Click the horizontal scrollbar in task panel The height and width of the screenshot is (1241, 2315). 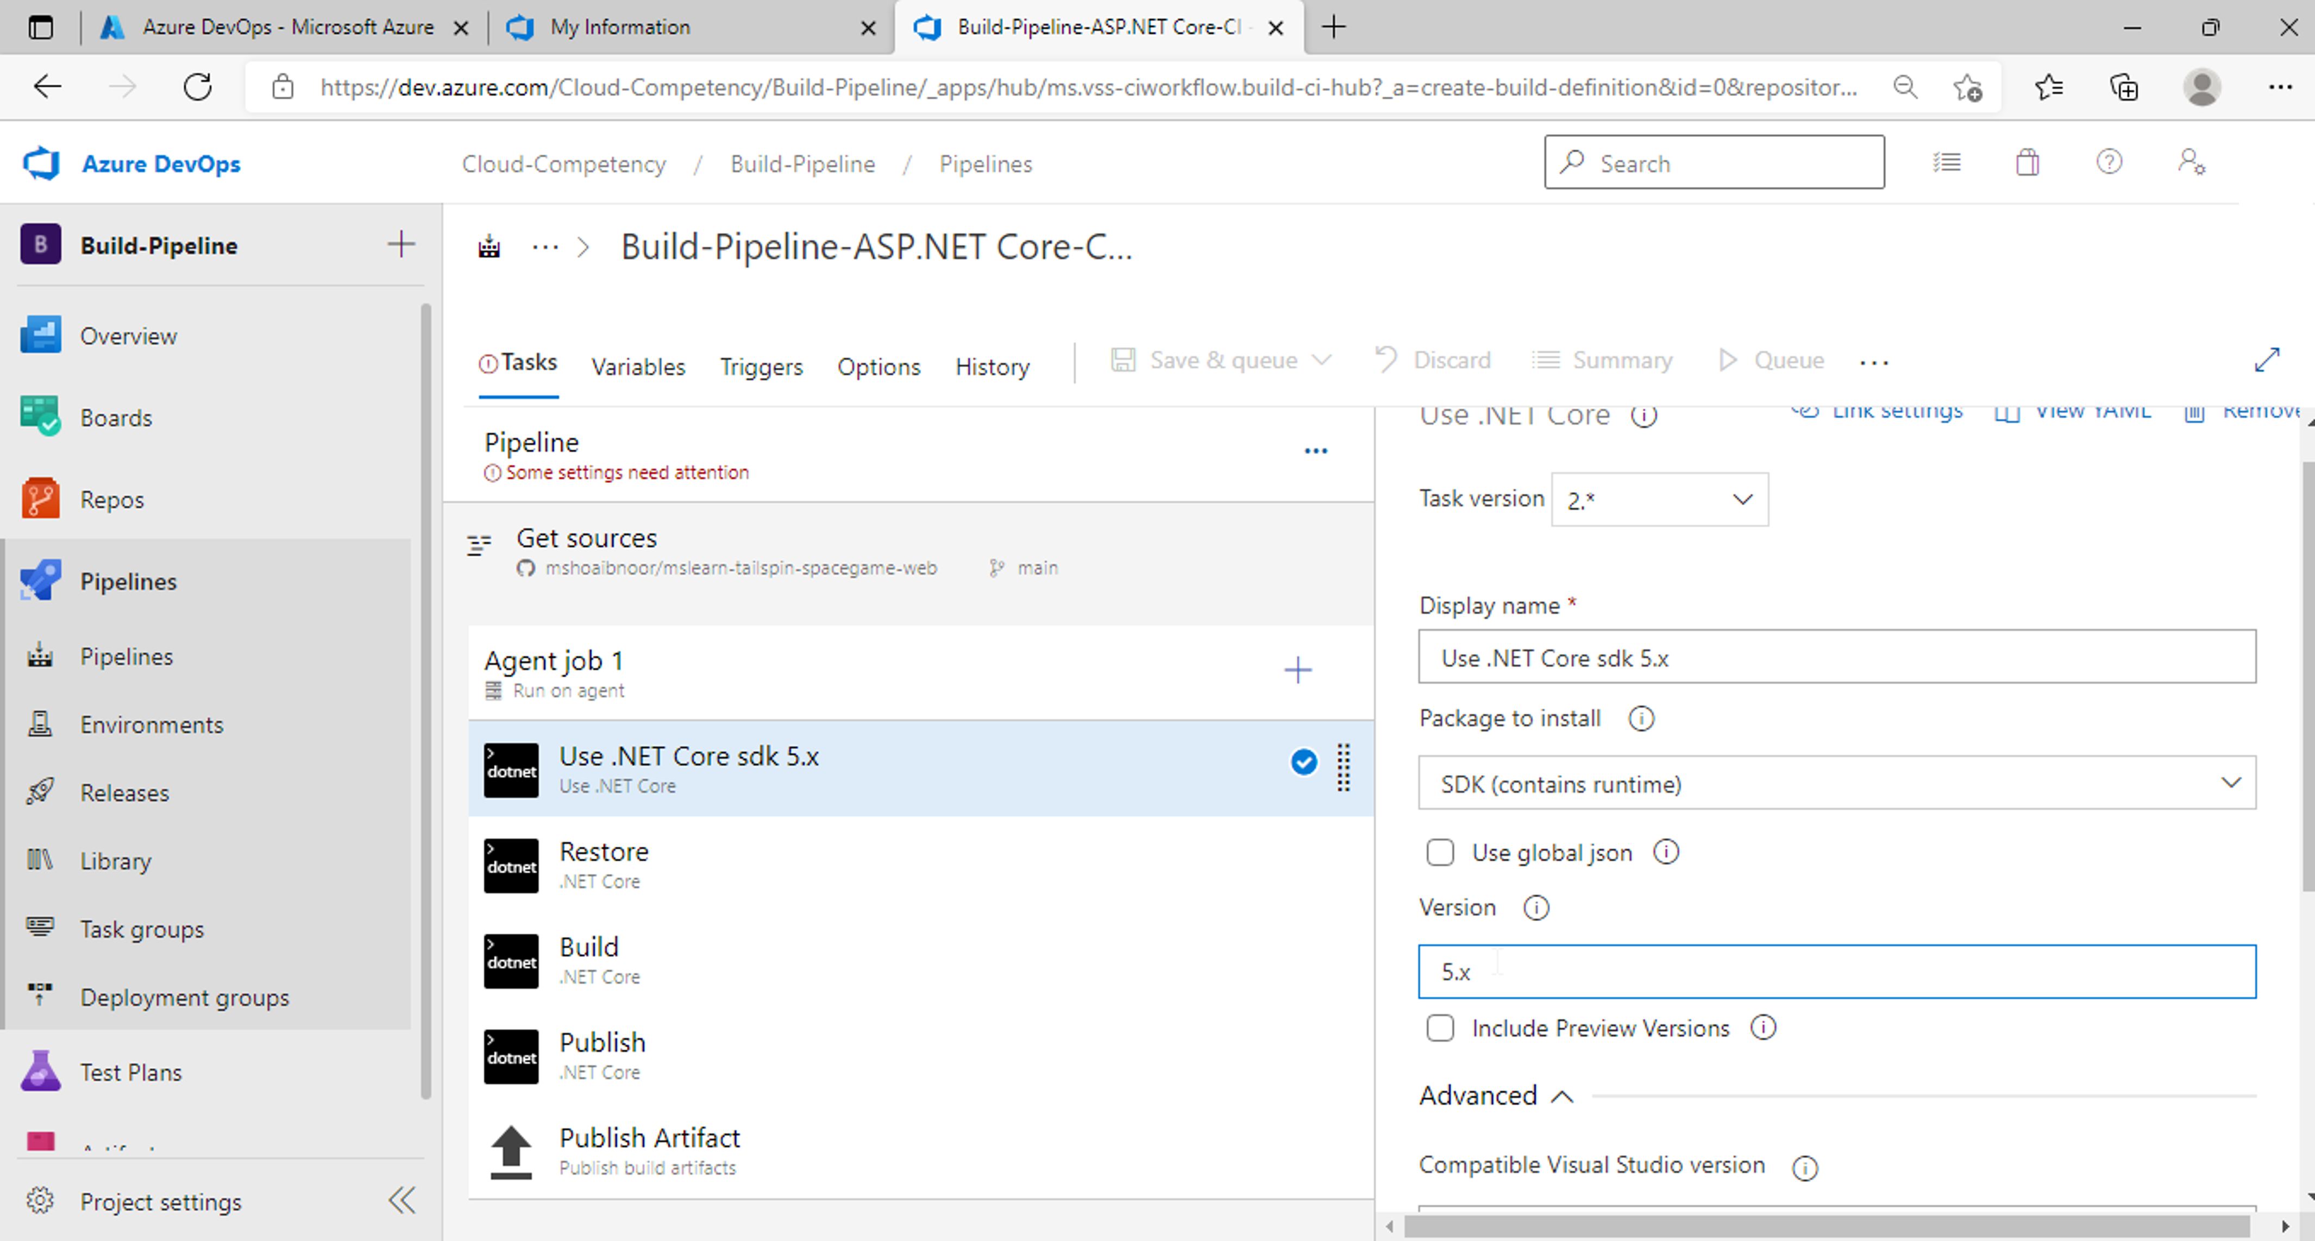1827,1226
